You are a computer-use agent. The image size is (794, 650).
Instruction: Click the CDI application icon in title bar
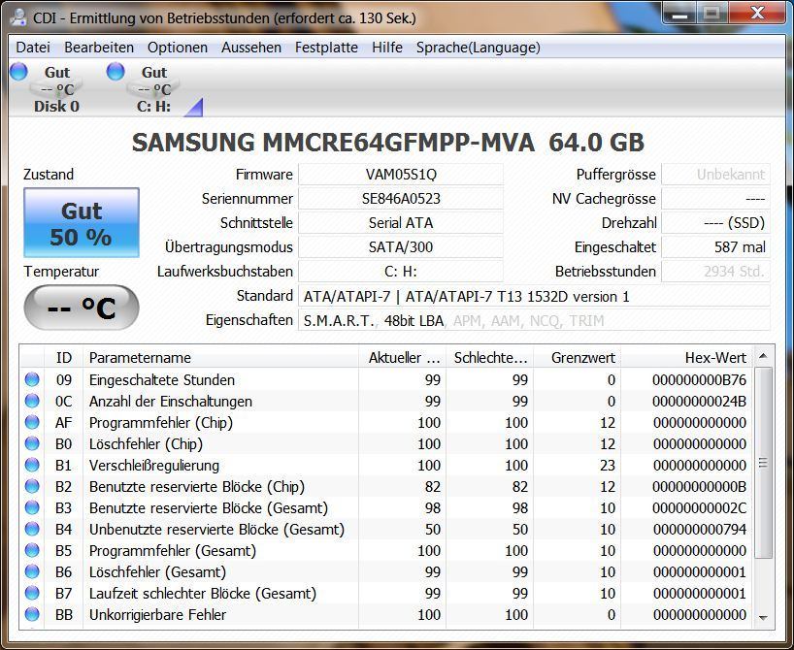[18, 17]
